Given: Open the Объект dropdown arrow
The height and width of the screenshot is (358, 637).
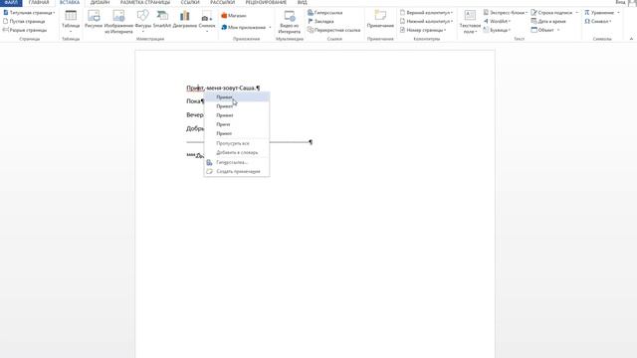Looking at the screenshot, I should [558, 30].
